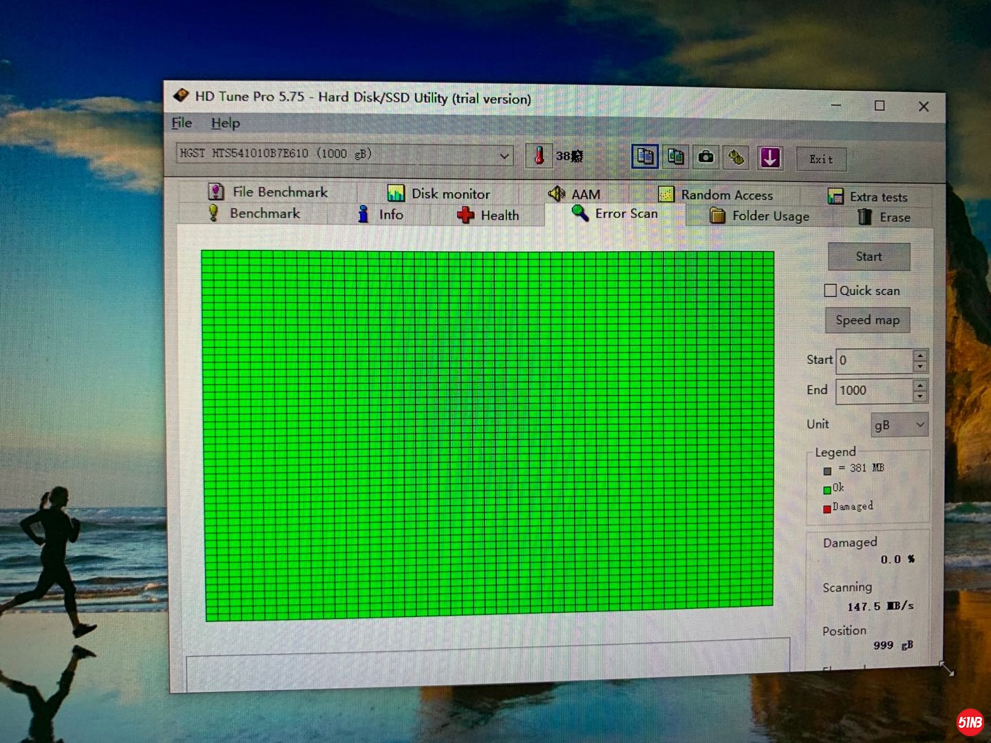The width and height of the screenshot is (991, 743).
Task: Increase the Start value with up arrow
Action: (920, 355)
